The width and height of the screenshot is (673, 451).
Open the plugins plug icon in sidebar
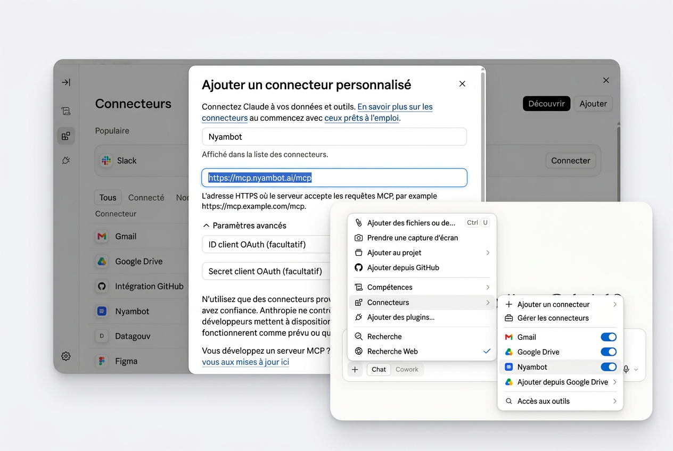tap(66, 160)
